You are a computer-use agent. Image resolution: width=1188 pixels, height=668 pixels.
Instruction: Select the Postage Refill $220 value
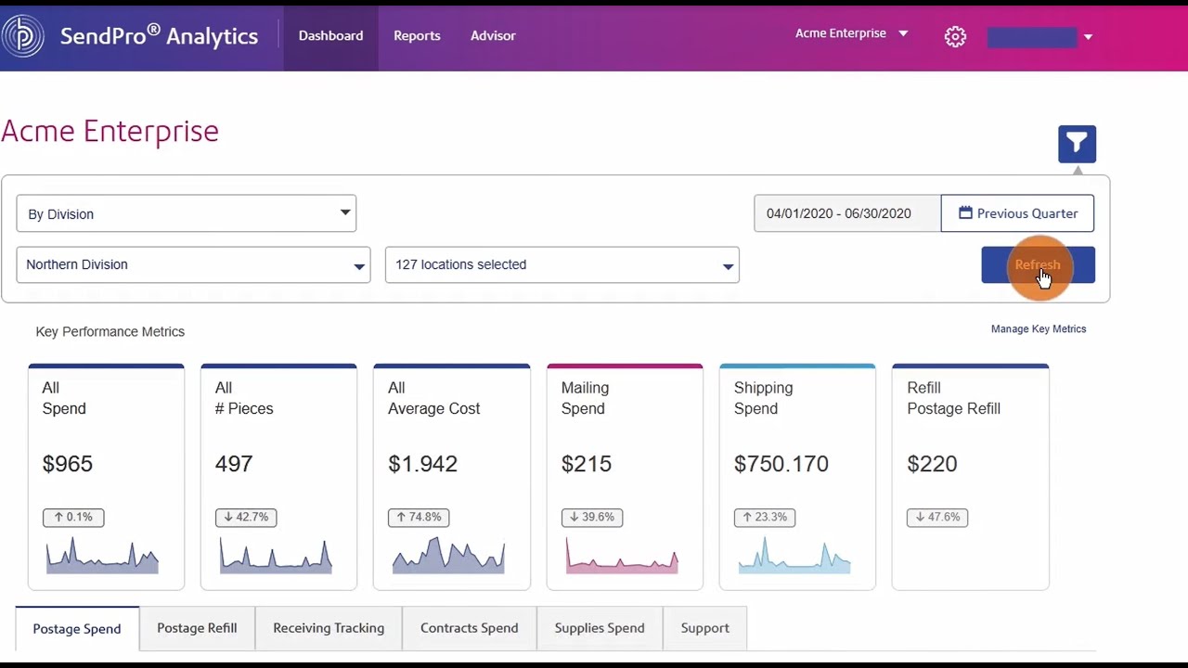tap(932, 464)
